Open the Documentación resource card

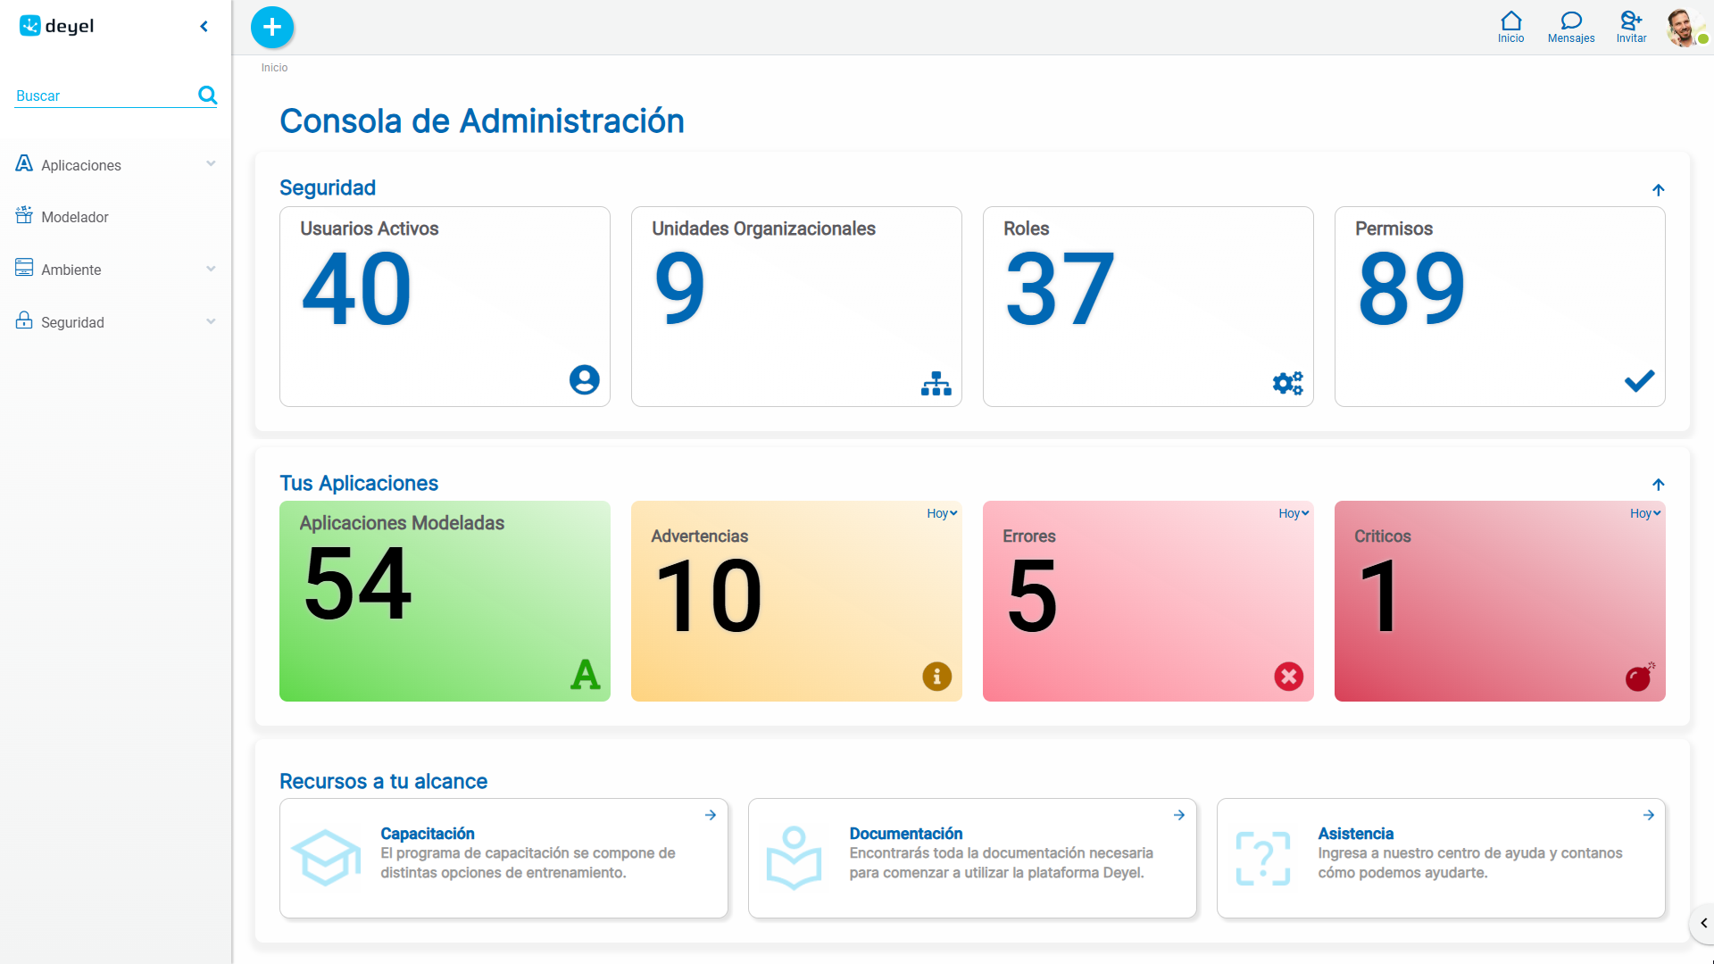[x=972, y=858]
